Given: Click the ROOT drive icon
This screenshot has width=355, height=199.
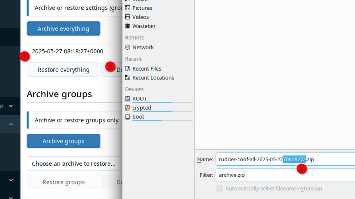Looking at the screenshot, I should pos(127,99).
